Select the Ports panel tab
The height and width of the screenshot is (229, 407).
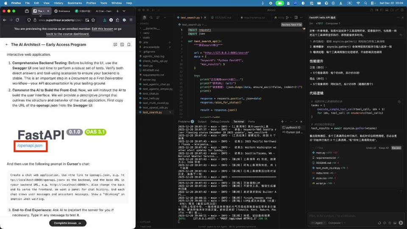[x=251, y=122]
